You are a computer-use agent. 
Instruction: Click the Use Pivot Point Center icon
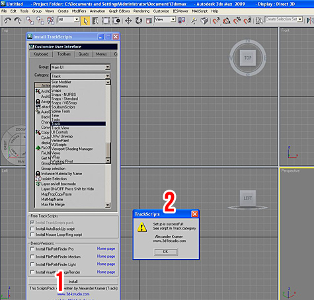[182, 20]
